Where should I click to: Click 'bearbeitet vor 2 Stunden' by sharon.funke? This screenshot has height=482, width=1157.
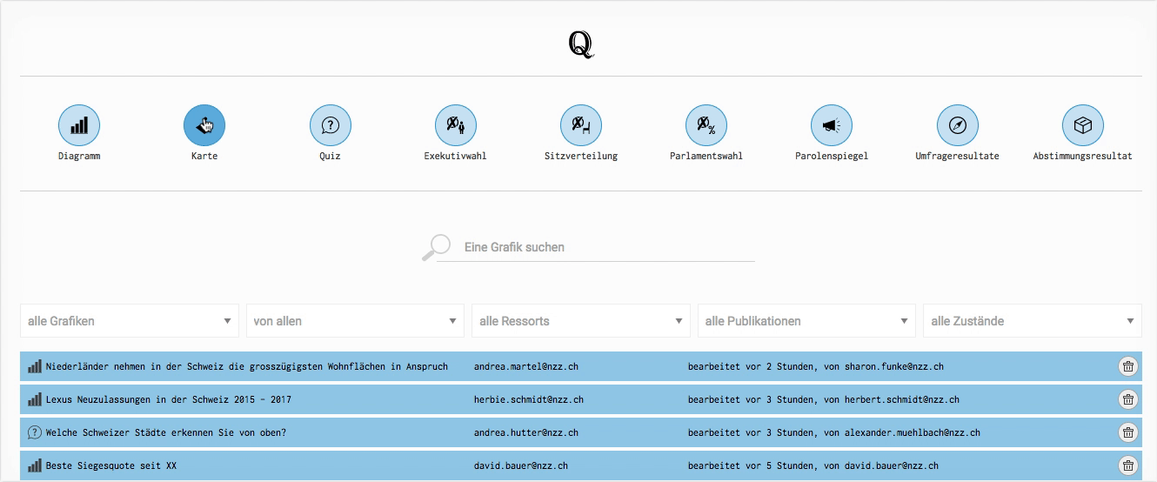[x=816, y=366]
